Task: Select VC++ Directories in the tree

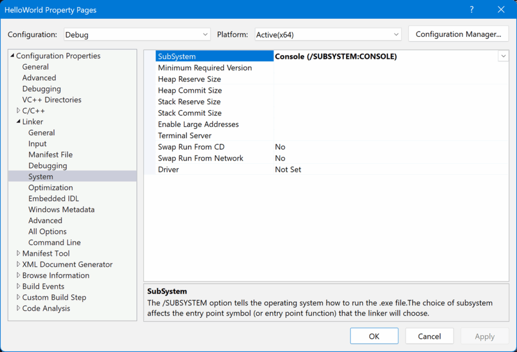Action: [x=51, y=99]
